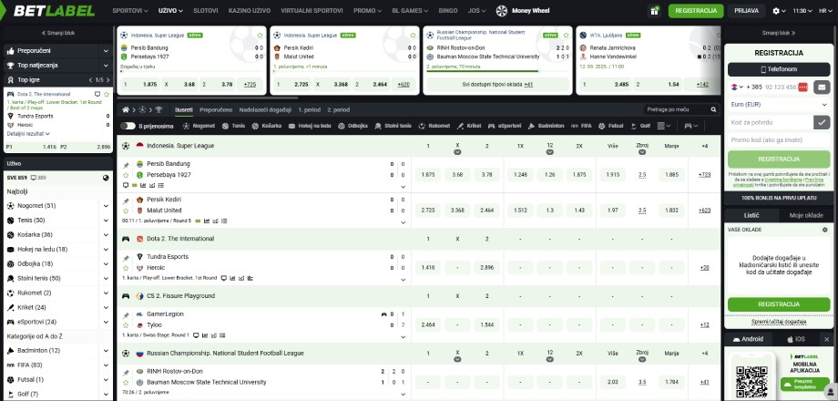Image resolution: width=838 pixels, height=401 pixels.
Task: Click the BetLabel logo
Action: coord(54,11)
